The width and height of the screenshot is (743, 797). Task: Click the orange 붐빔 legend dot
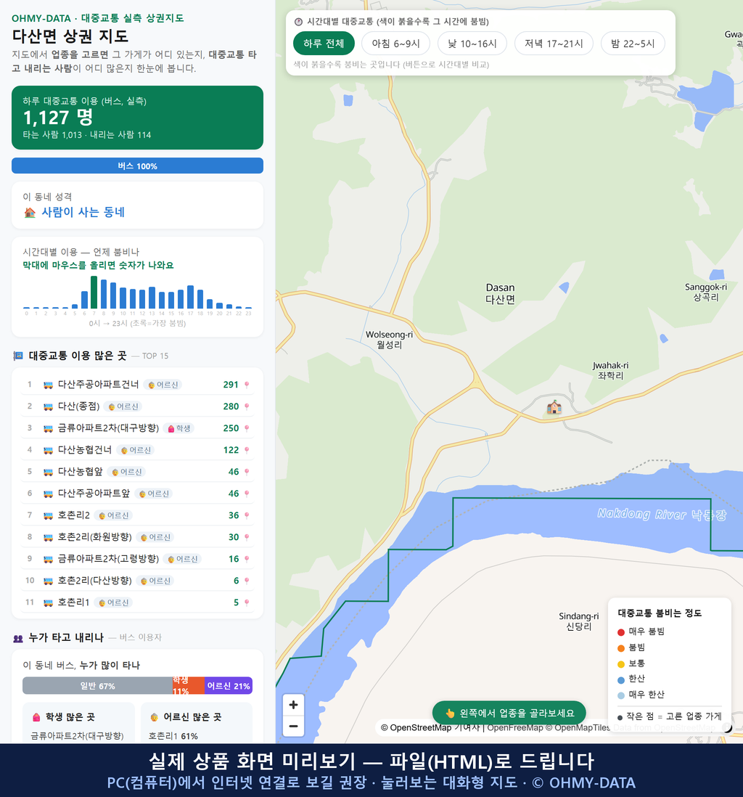click(x=620, y=648)
